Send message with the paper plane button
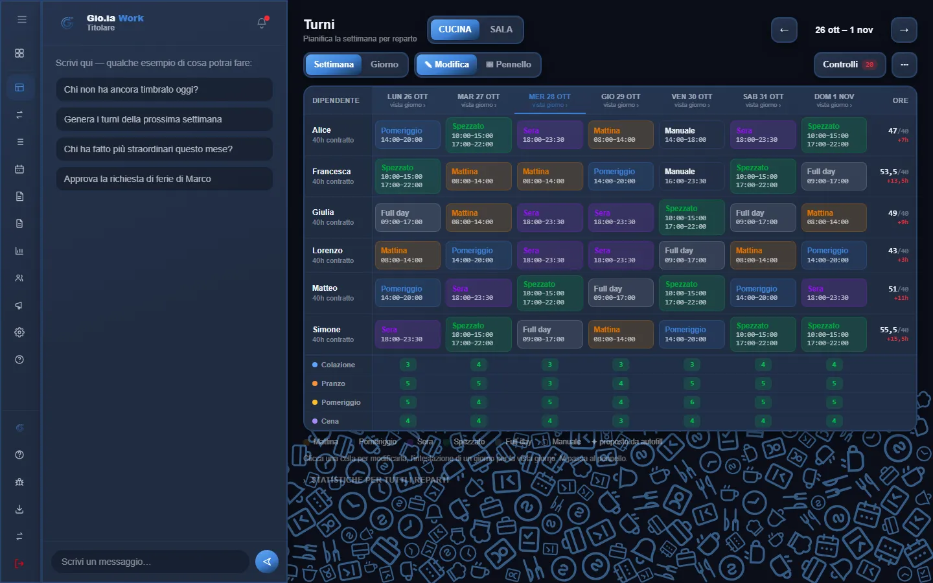933x583 pixels. [267, 562]
